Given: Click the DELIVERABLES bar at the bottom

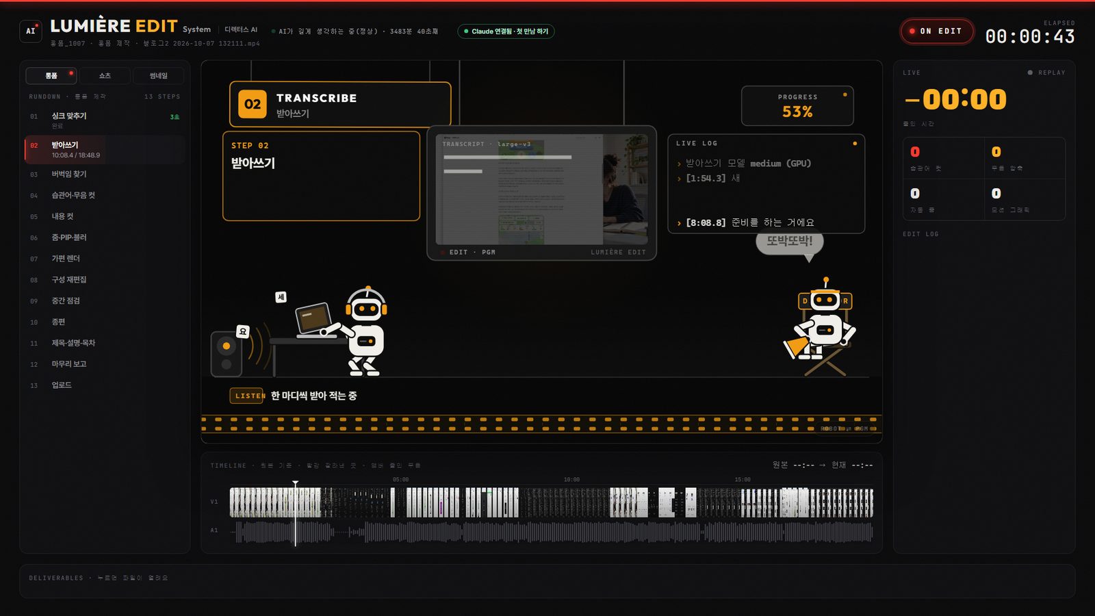Looking at the screenshot, I should click(547, 581).
